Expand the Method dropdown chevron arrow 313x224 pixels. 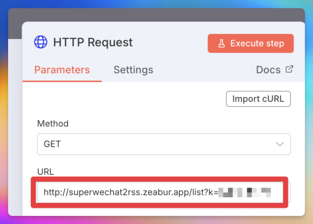tap(280, 144)
